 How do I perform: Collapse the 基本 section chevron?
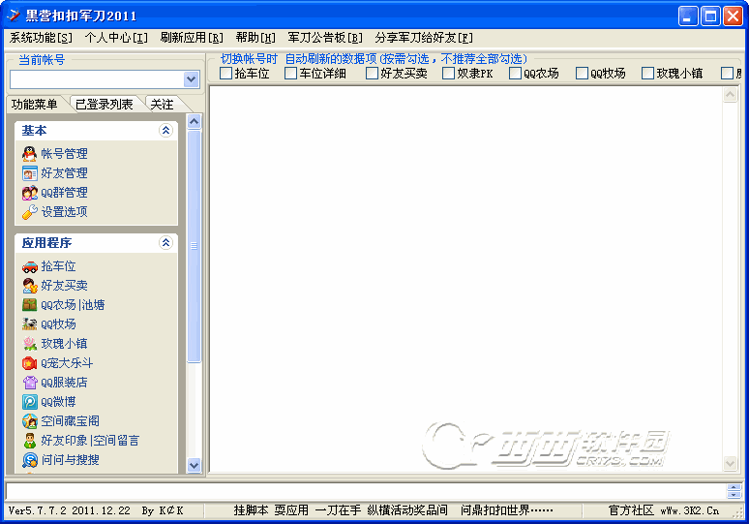click(x=165, y=130)
